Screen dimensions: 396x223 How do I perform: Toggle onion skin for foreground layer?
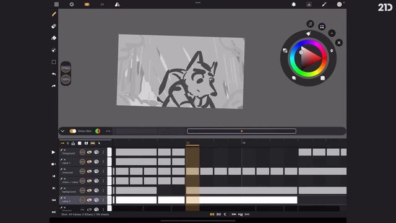97,152
